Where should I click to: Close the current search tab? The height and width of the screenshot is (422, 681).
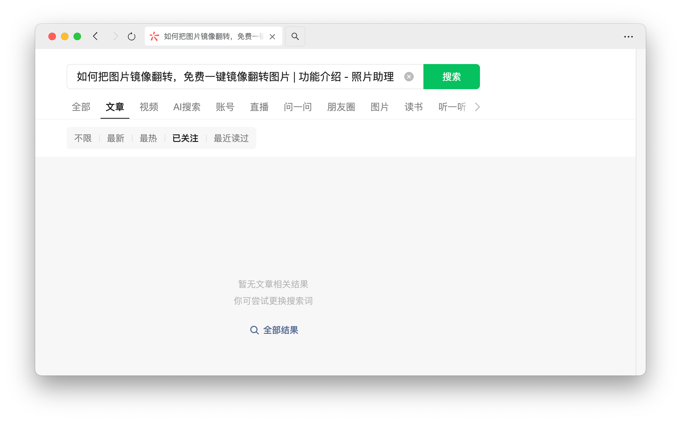click(272, 37)
